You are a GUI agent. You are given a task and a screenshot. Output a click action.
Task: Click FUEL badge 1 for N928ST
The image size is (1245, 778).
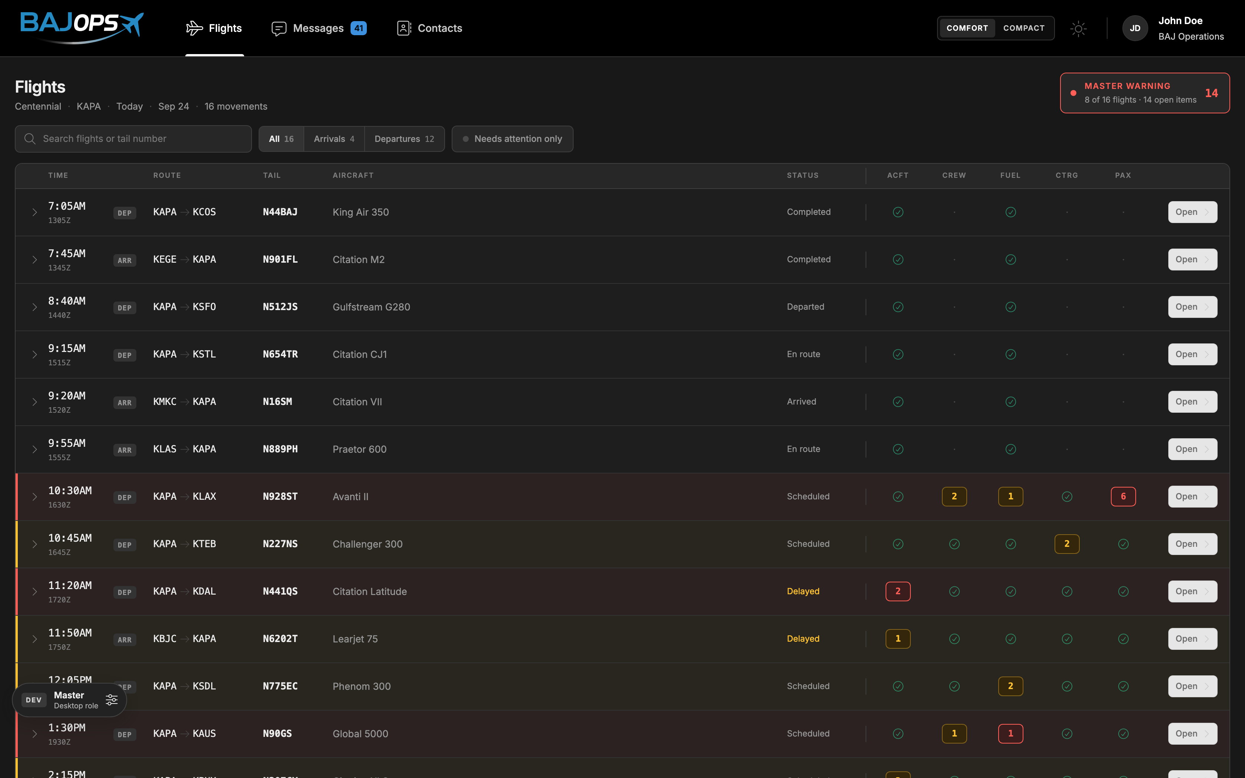[x=1010, y=496]
